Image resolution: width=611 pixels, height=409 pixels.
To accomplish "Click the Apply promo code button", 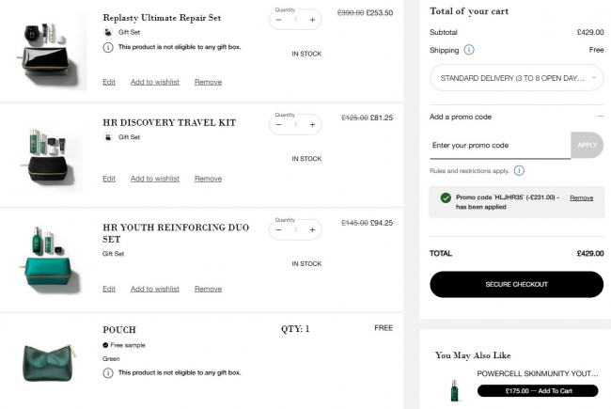I will (x=587, y=145).
